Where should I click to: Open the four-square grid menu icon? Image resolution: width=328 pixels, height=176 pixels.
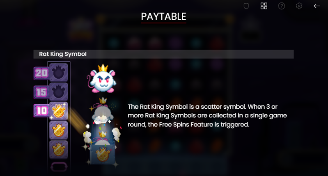click(264, 6)
